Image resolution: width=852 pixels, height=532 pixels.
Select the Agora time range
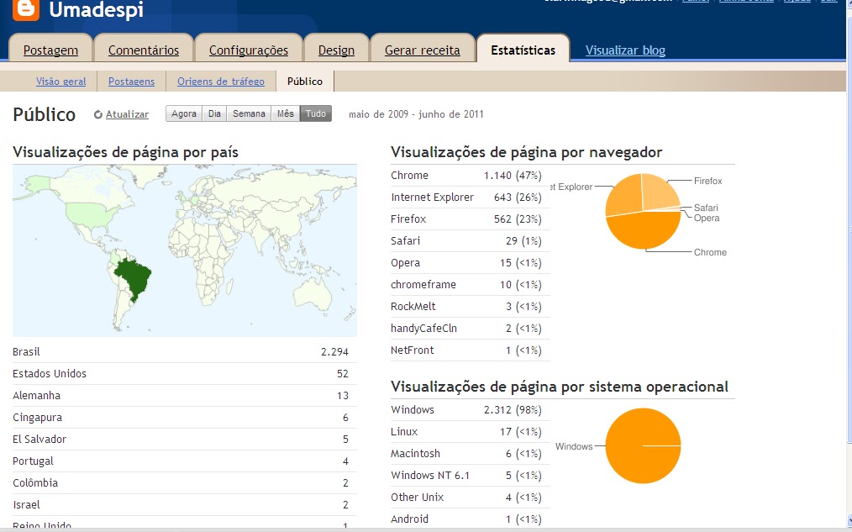tap(184, 113)
